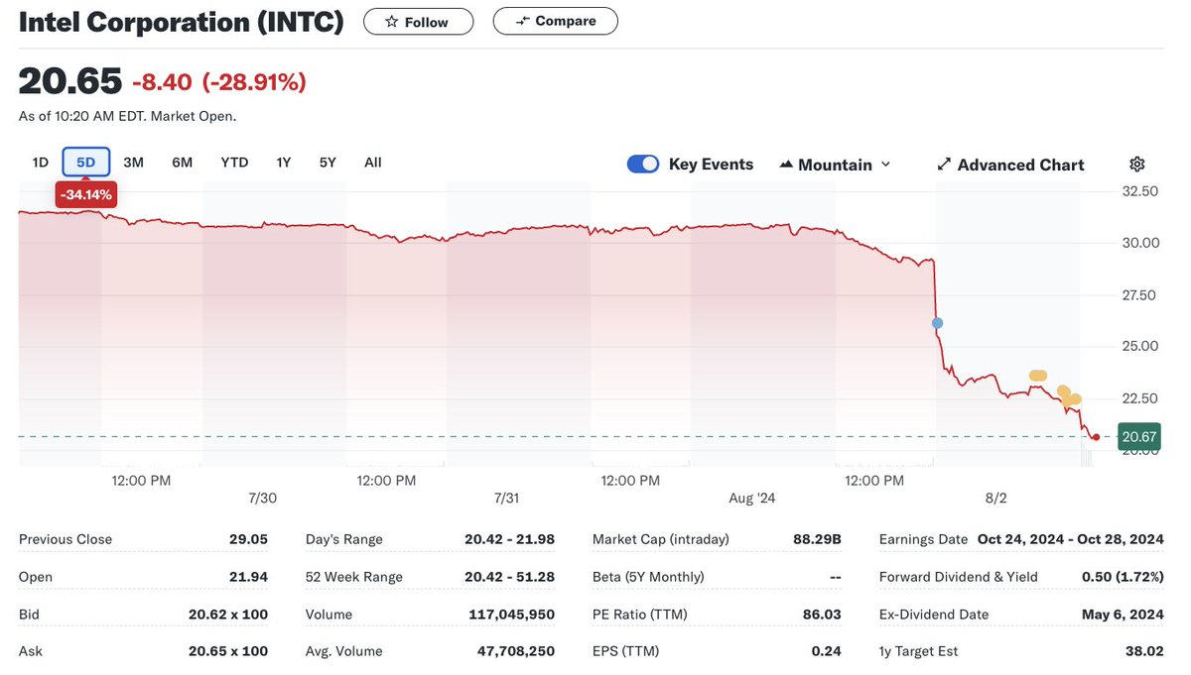Select the 1D chart range

[x=41, y=163]
